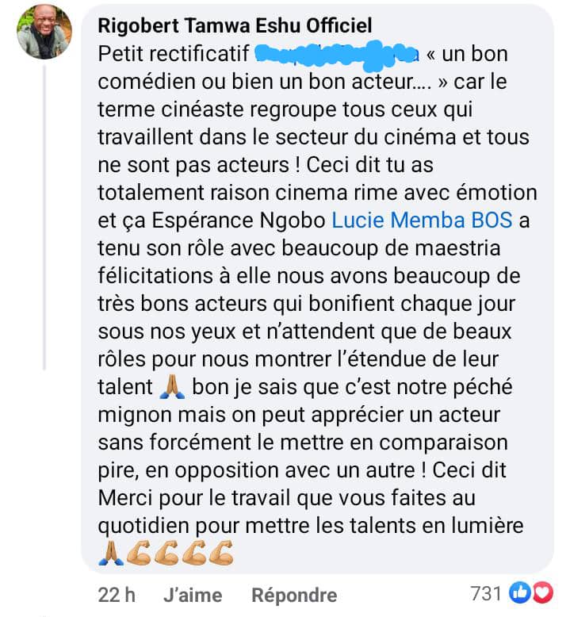The width and height of the screenshot is (570, 617).
Task: Like the comment with J'aime
Action: (192, 594)
